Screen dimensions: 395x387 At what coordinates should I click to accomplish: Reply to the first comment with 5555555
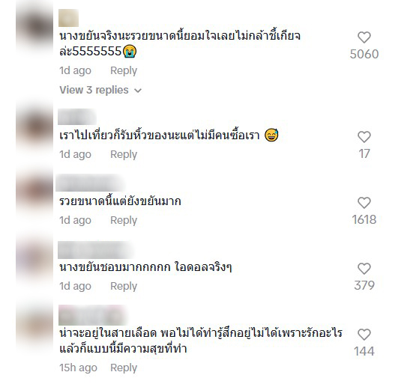(124, 70)
